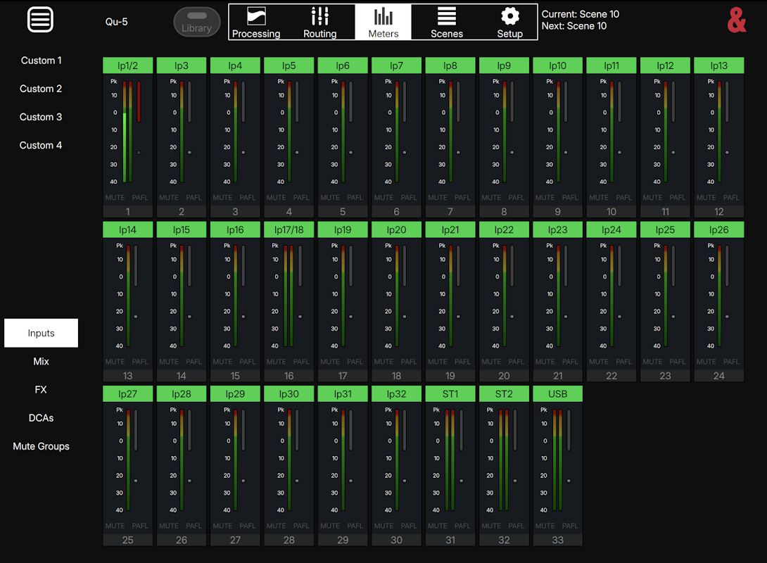Switch to the DCAs view
The image size is (767, 563).
(41, 418)
